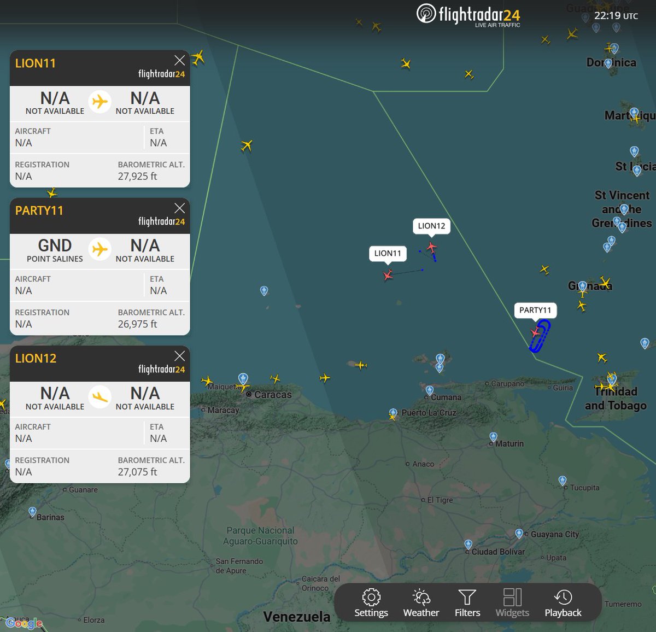656x632 pixels.
Task: Click the Puerto La Cruz airport pin
Action: [x=393, y=413]
